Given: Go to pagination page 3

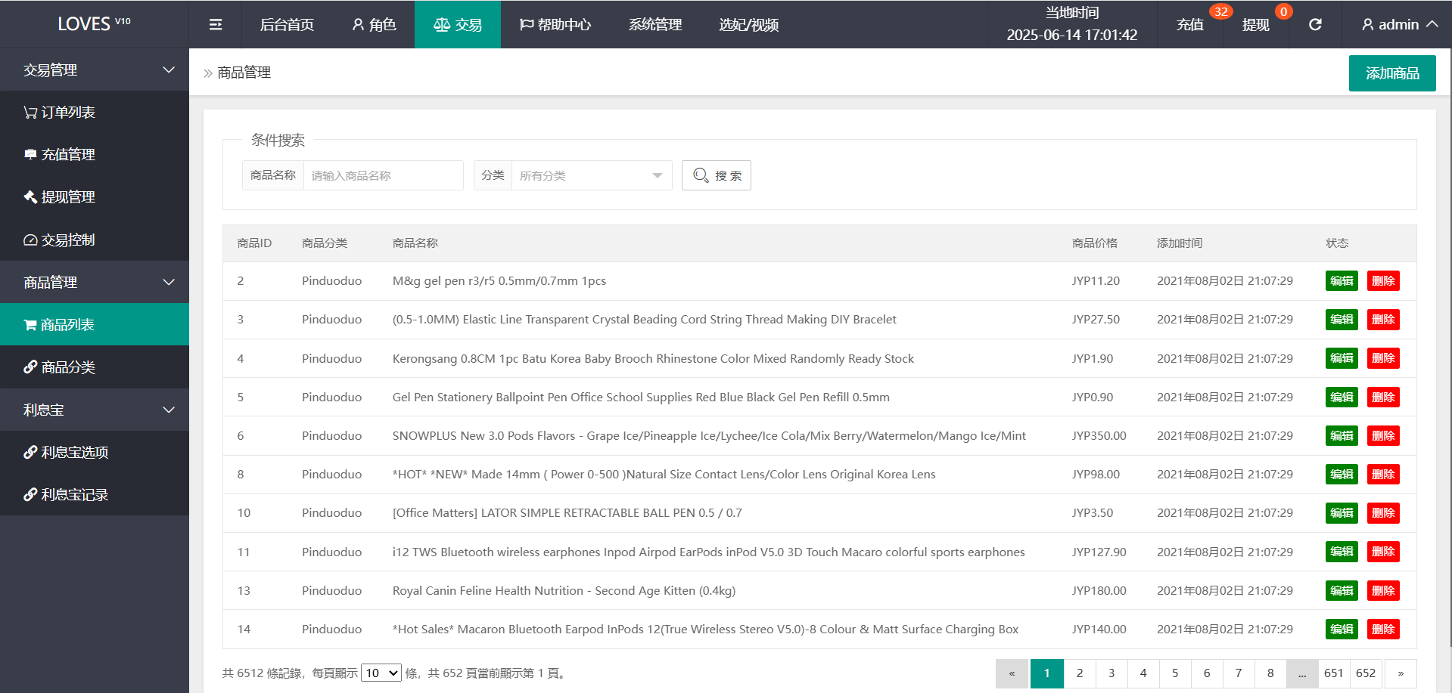Looking at the screenshot, I should (1112, 673).
